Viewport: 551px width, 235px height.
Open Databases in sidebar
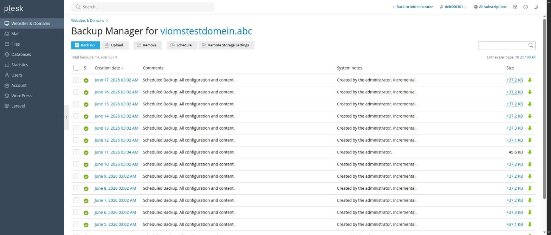coord(32,54)
